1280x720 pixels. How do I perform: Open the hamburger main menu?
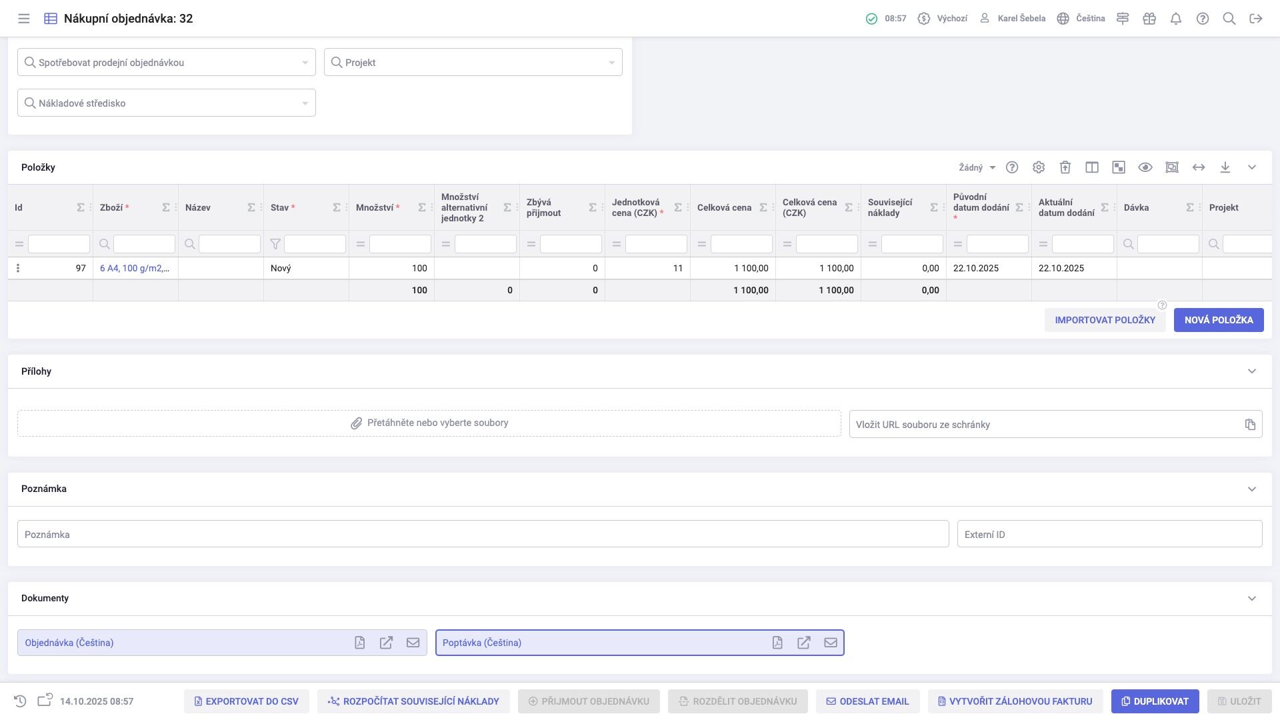(24, 19)
